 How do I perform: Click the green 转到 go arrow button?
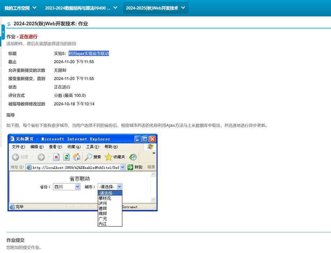130,167
